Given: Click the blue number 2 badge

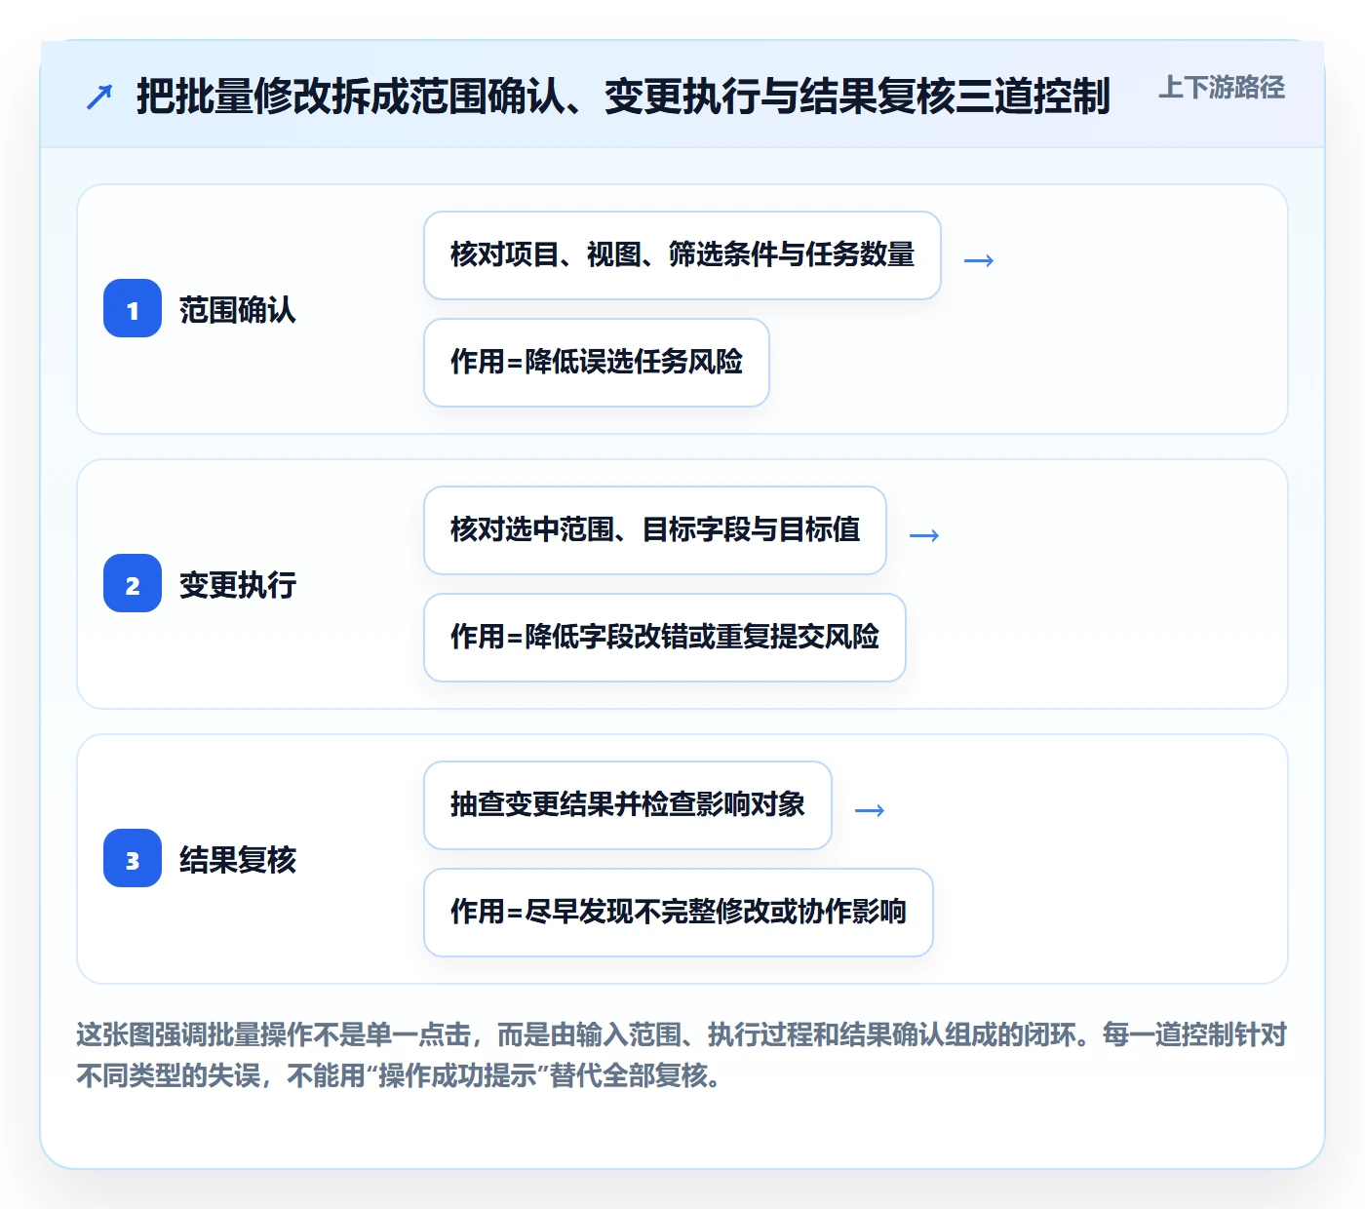Looking at the screenshot, I should (x=133, y=584).
